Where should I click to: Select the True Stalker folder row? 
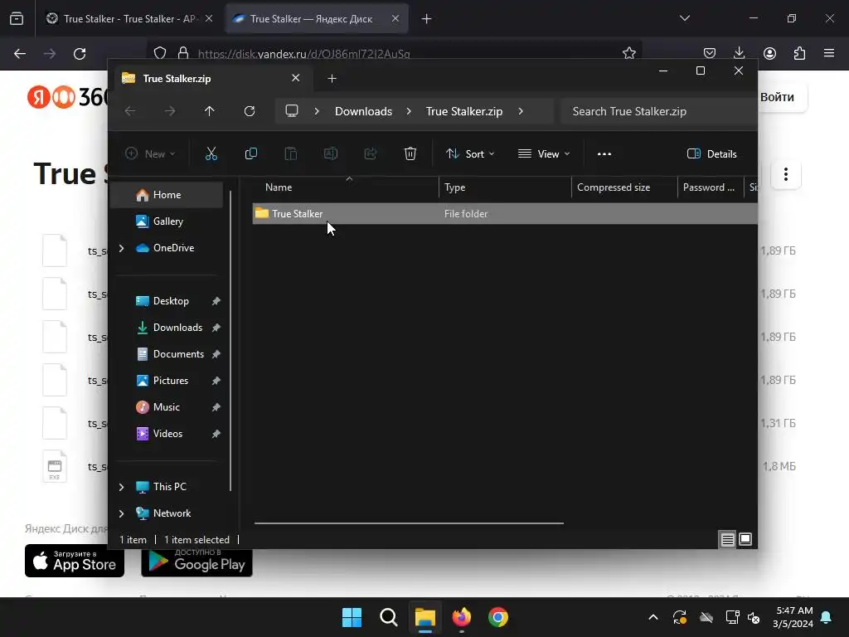tap(505, 213)
